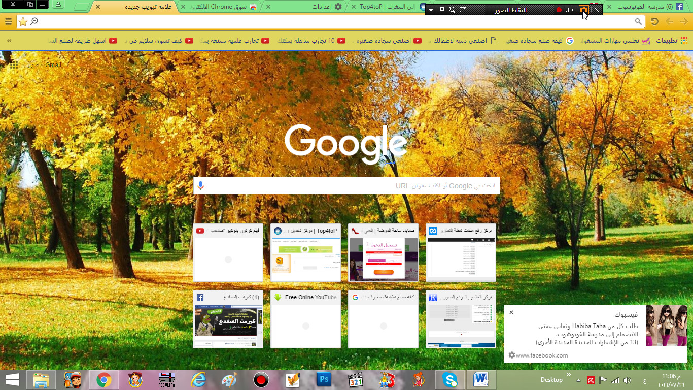
Task: Launch Skype from the taskbar
Action: click(449, 379)
